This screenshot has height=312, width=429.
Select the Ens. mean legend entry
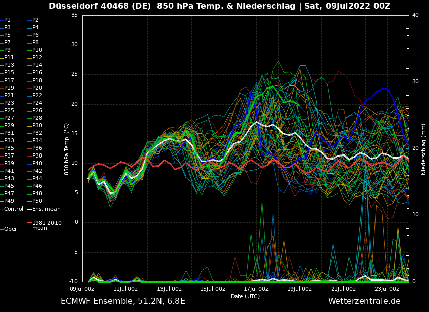click(46, 209)
